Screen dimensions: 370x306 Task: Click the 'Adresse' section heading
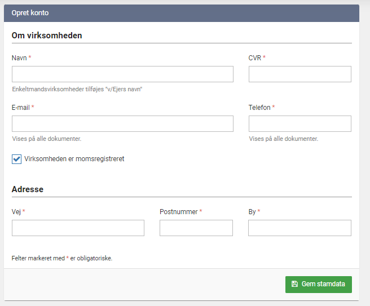28,189
